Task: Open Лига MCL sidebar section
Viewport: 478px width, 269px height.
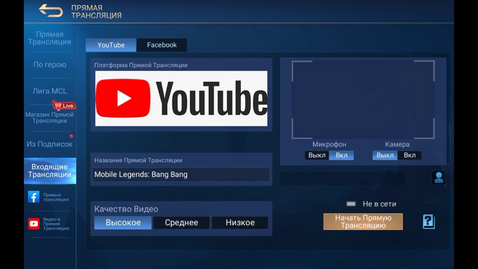Action: [50, 91]
